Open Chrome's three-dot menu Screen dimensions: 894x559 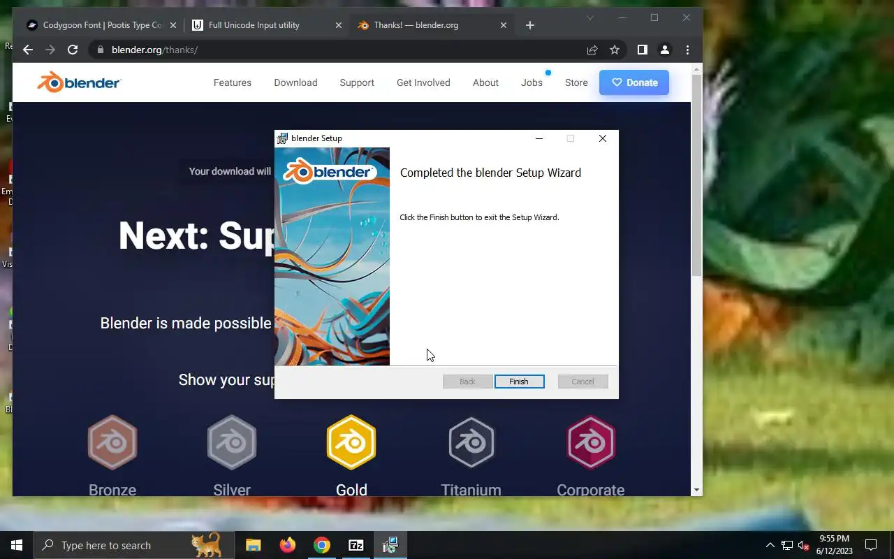tap(687, 50)
